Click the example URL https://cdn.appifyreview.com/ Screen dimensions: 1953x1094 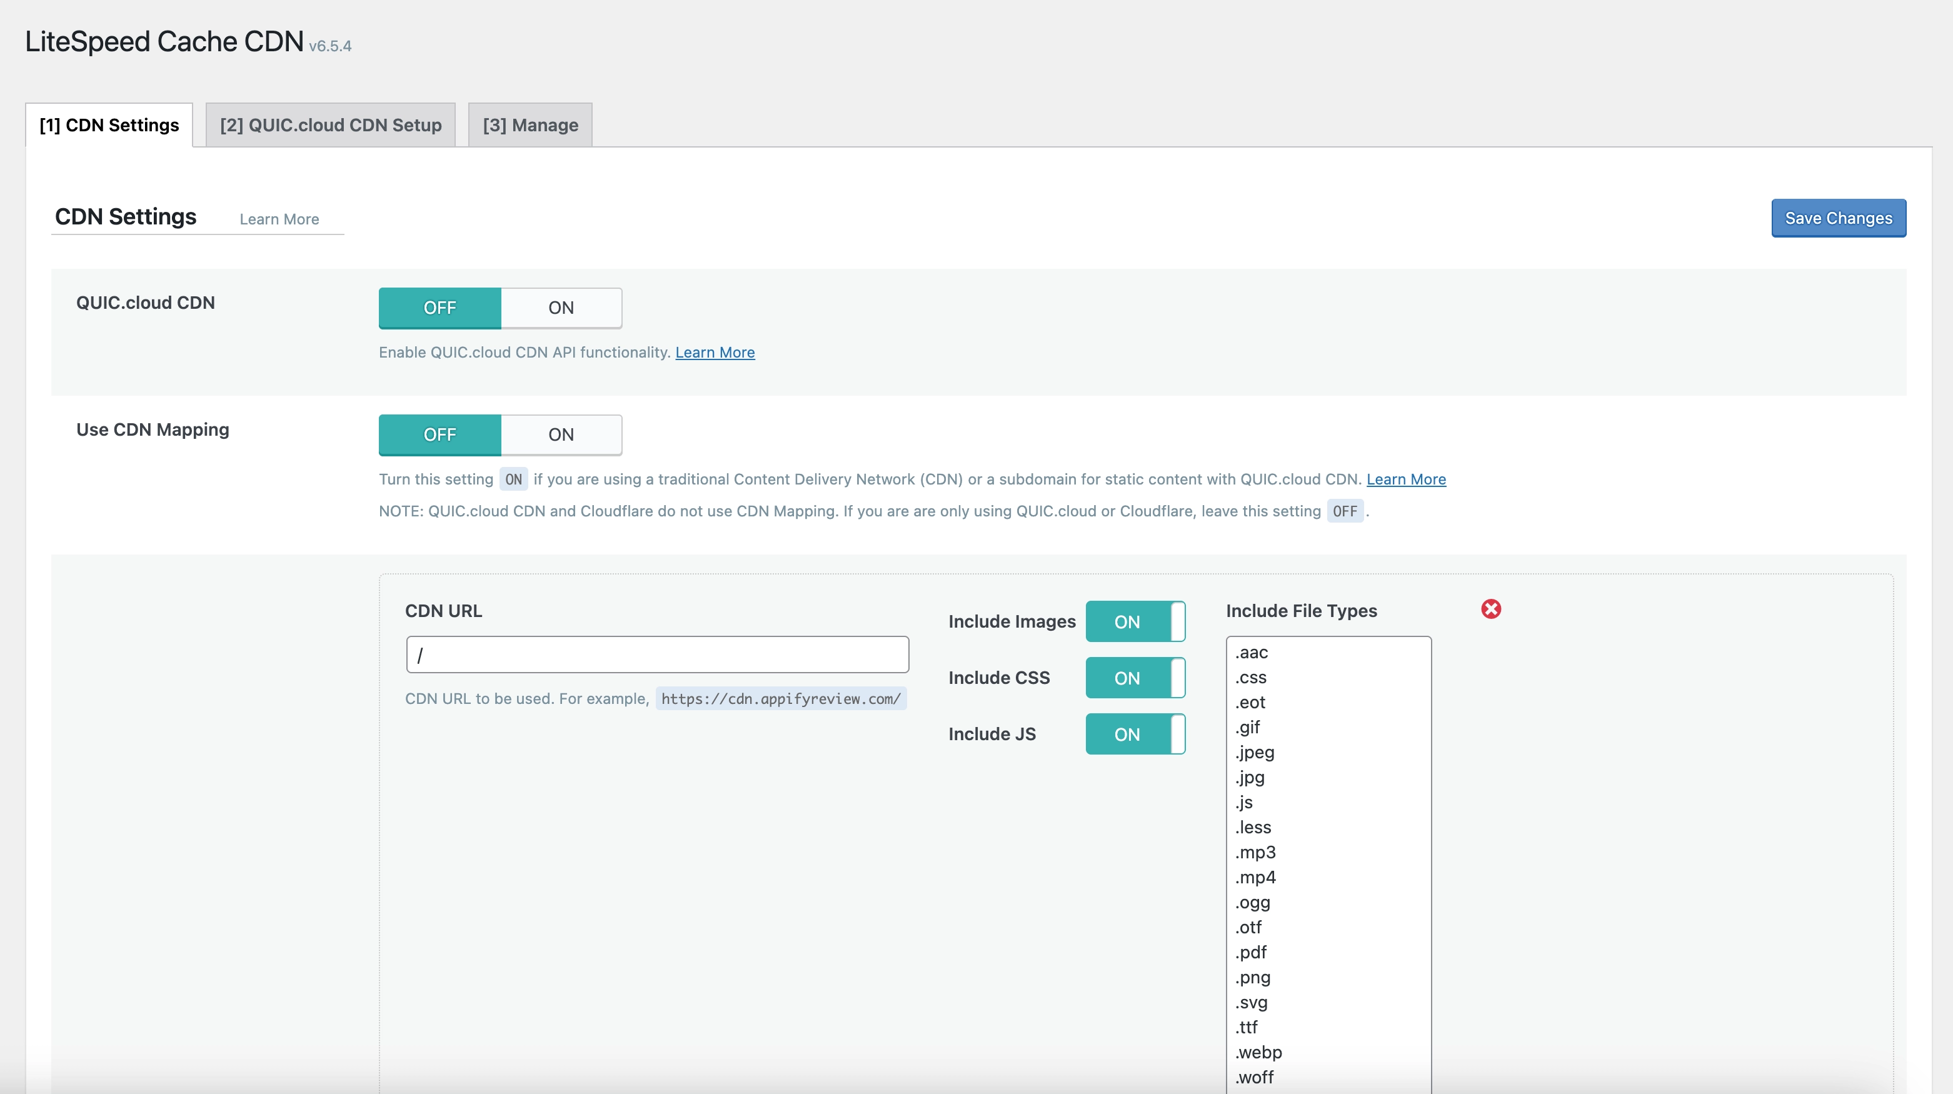click(781, 699)
